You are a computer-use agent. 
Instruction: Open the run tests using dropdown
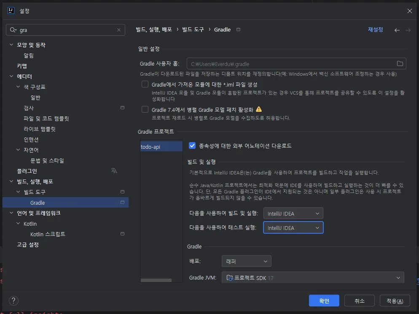click(293, 228)
